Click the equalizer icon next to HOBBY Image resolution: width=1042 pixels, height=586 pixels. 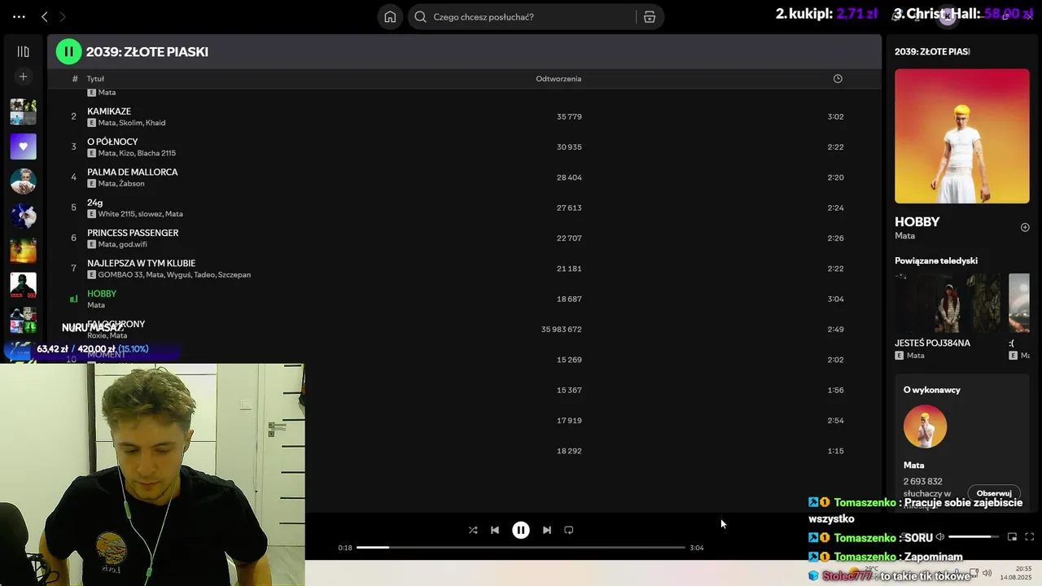pos(73,300)
